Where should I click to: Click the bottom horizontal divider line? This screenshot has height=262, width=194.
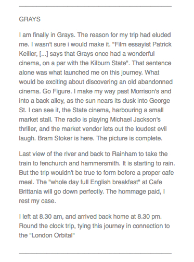tap(95, 254)
